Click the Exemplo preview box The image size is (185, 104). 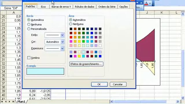click(45, 71)
